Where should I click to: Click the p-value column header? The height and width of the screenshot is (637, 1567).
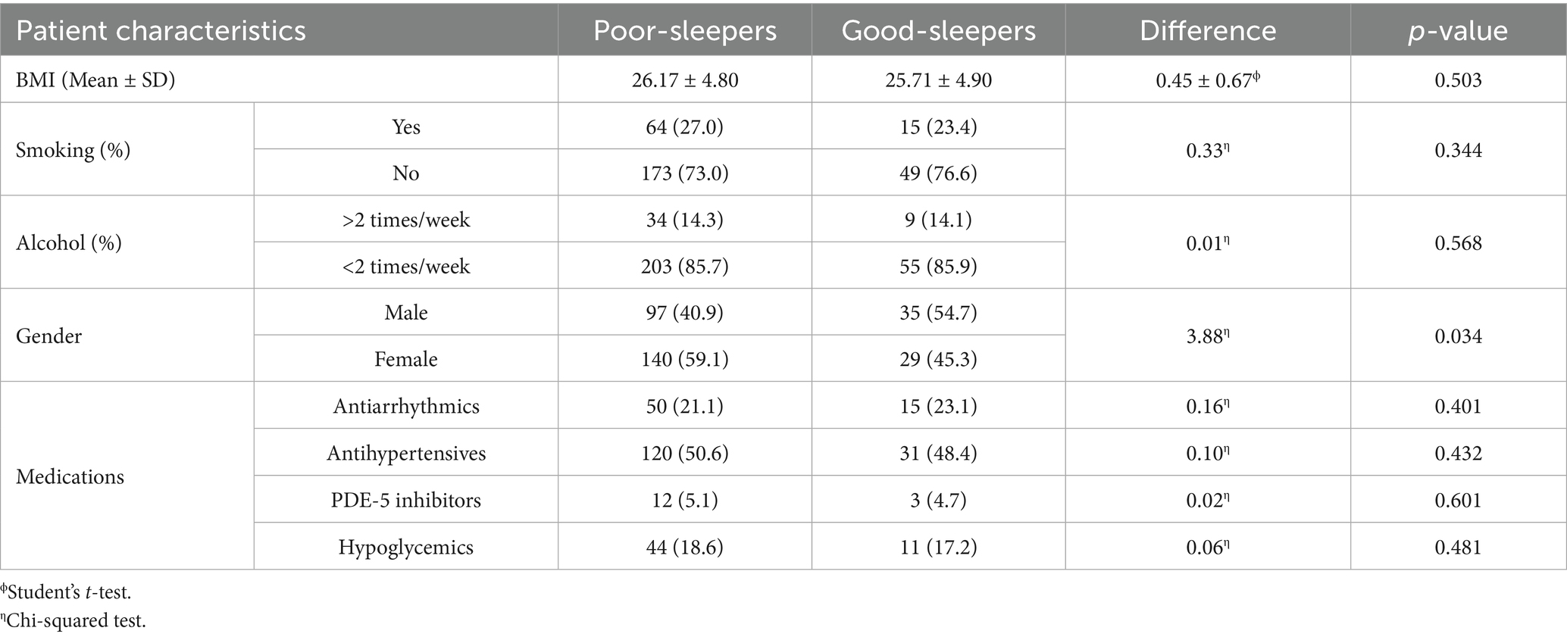(x=1457, y=31)
